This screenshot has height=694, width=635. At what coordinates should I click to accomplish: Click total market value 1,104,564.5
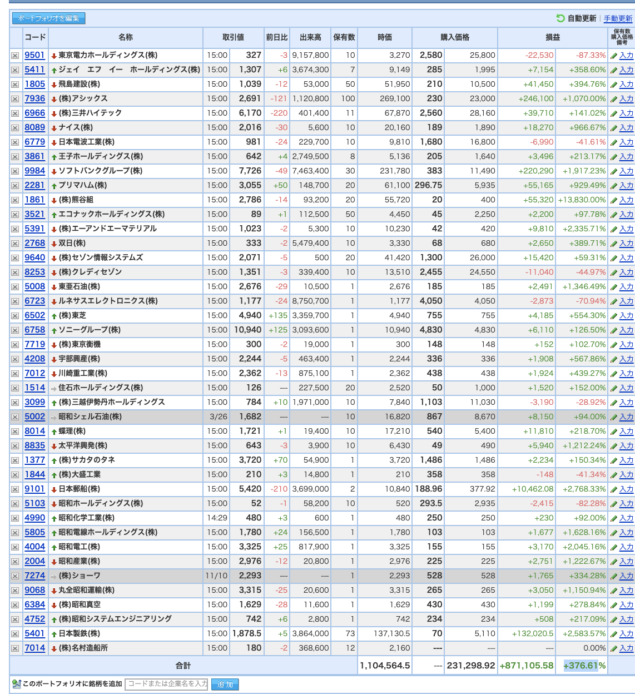(x=385, y=666)
